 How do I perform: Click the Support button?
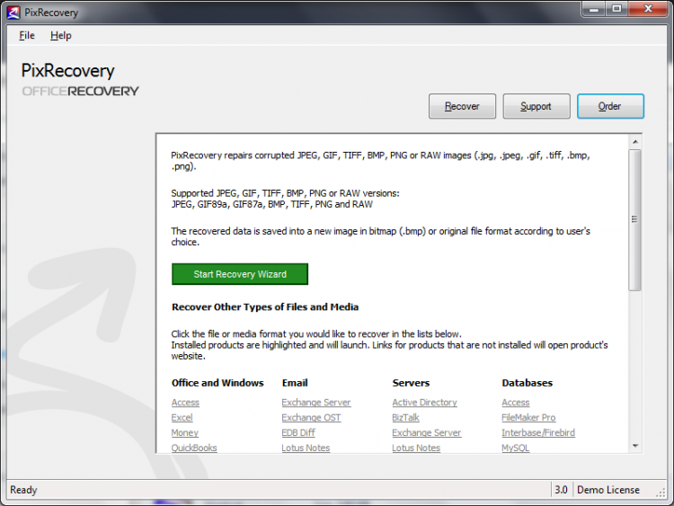(536, 106)
